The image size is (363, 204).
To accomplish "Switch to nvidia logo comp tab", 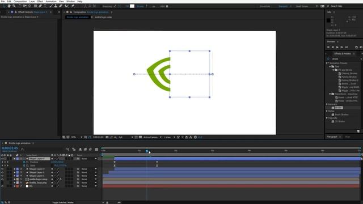I will coord(103,17).
